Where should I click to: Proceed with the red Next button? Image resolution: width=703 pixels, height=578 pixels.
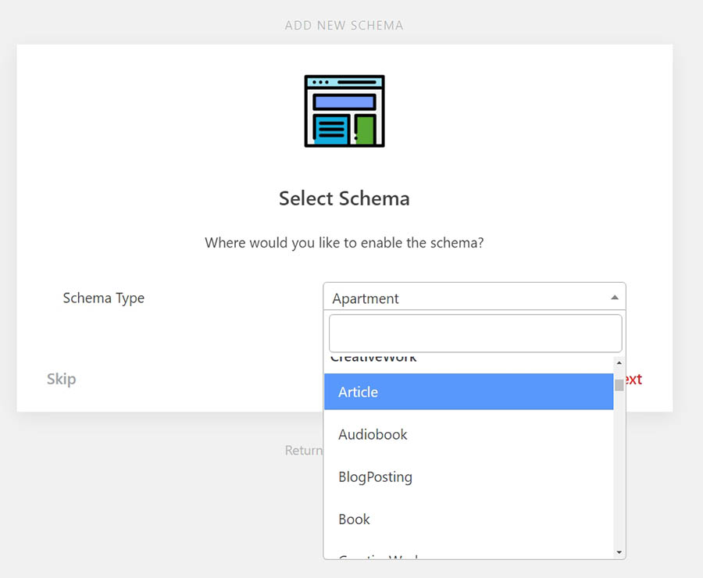pyautogui.click(x=633, y=379)
